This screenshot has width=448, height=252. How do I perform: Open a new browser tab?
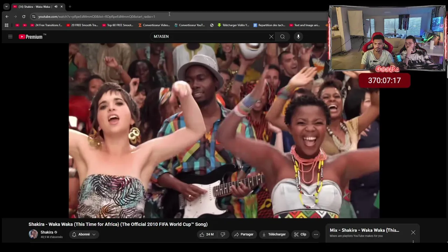(x=70, y=6)
